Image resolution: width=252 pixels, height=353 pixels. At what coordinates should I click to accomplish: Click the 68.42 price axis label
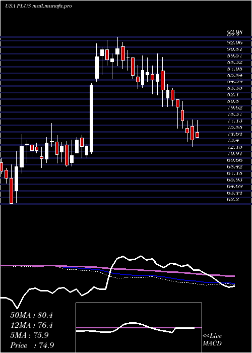tap(234, 166)
